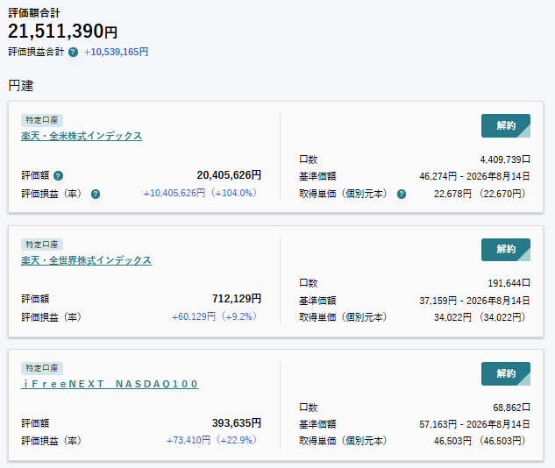Select valuation amount 20,405,626円
This screenshot has width=555, height=468.
coord(229,175)
